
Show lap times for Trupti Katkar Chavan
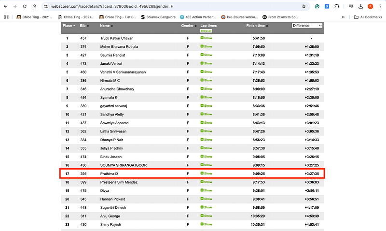207,38
